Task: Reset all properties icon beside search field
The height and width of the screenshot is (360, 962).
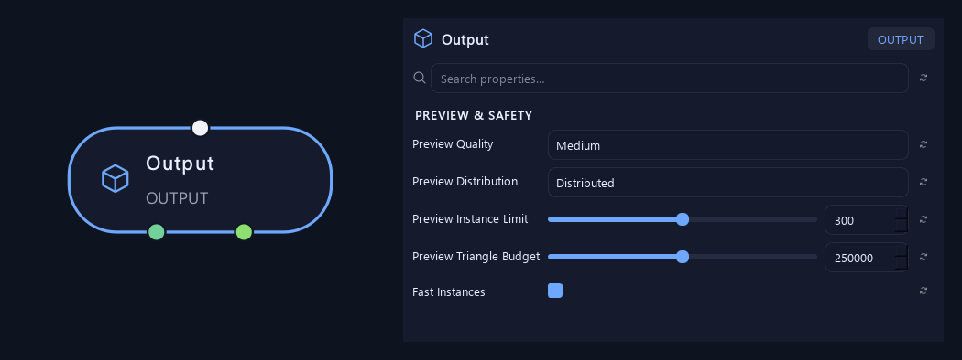Action: 924,78
